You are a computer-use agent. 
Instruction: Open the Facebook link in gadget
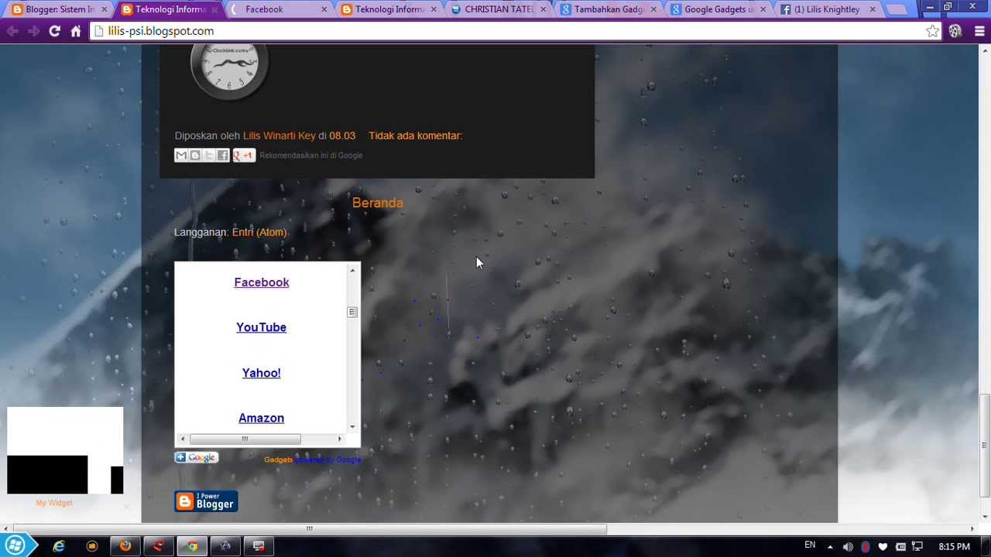point(262,282)
